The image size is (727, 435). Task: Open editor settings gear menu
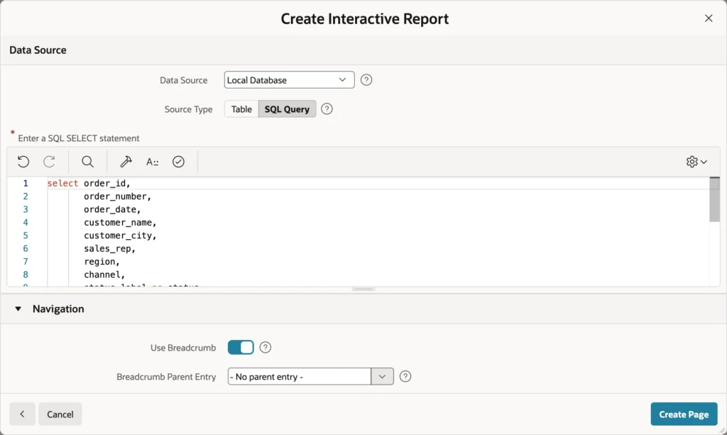[x=696, y=162]
